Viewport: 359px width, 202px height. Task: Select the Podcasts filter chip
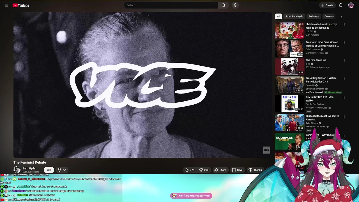click(x=314, y=17)
